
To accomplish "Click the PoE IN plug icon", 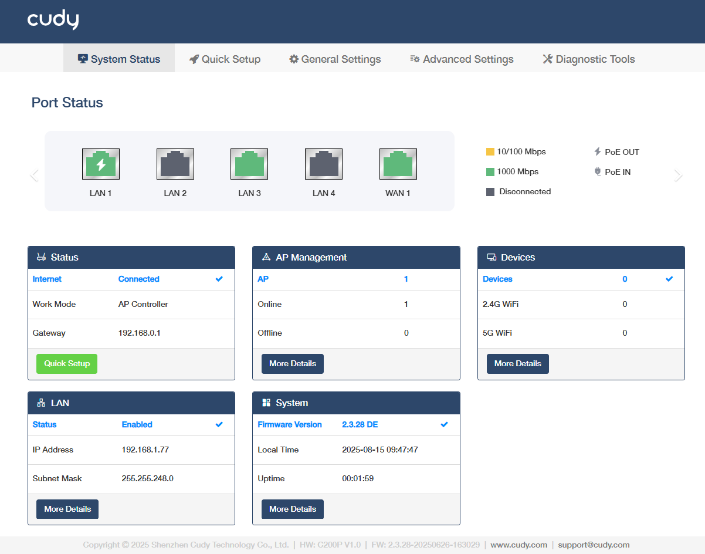I will click(598, 172).
